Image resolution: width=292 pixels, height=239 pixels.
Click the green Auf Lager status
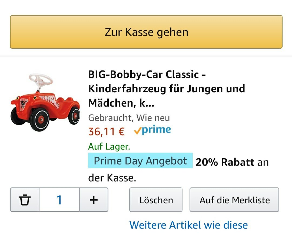[x=109, y=146]
